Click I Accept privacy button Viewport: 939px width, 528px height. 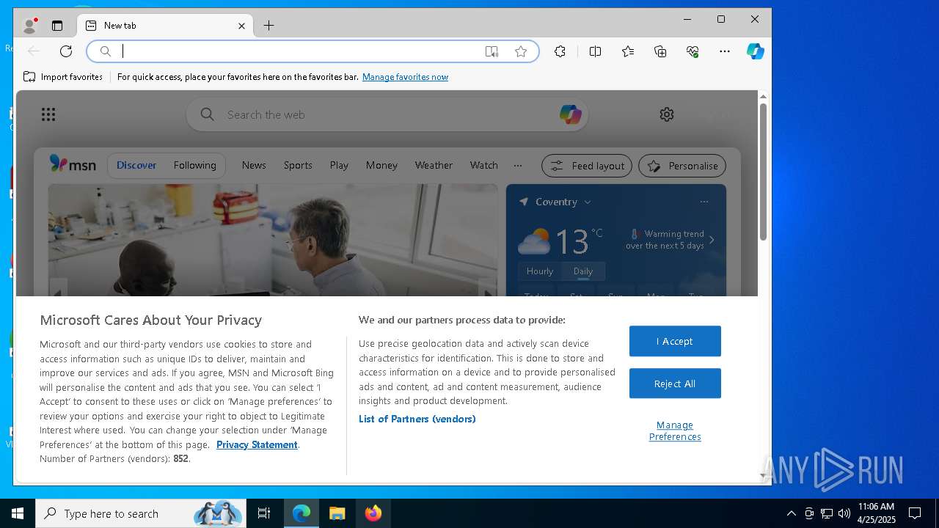pos(675,341)
